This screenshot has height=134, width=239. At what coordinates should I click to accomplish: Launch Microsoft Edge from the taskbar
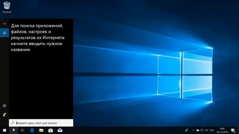(32, 130)
